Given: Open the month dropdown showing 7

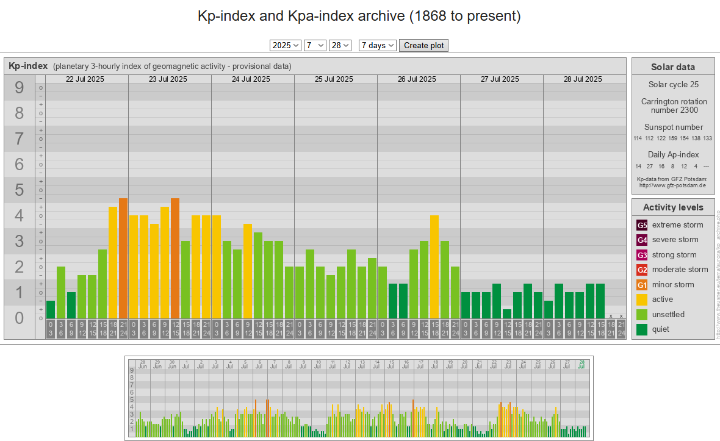Looking at the screenshot, I should click(x=315, y=45).
